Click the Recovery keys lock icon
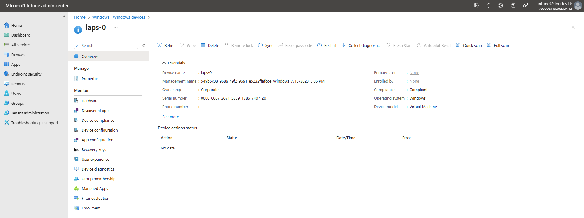 tap(76, 149)
